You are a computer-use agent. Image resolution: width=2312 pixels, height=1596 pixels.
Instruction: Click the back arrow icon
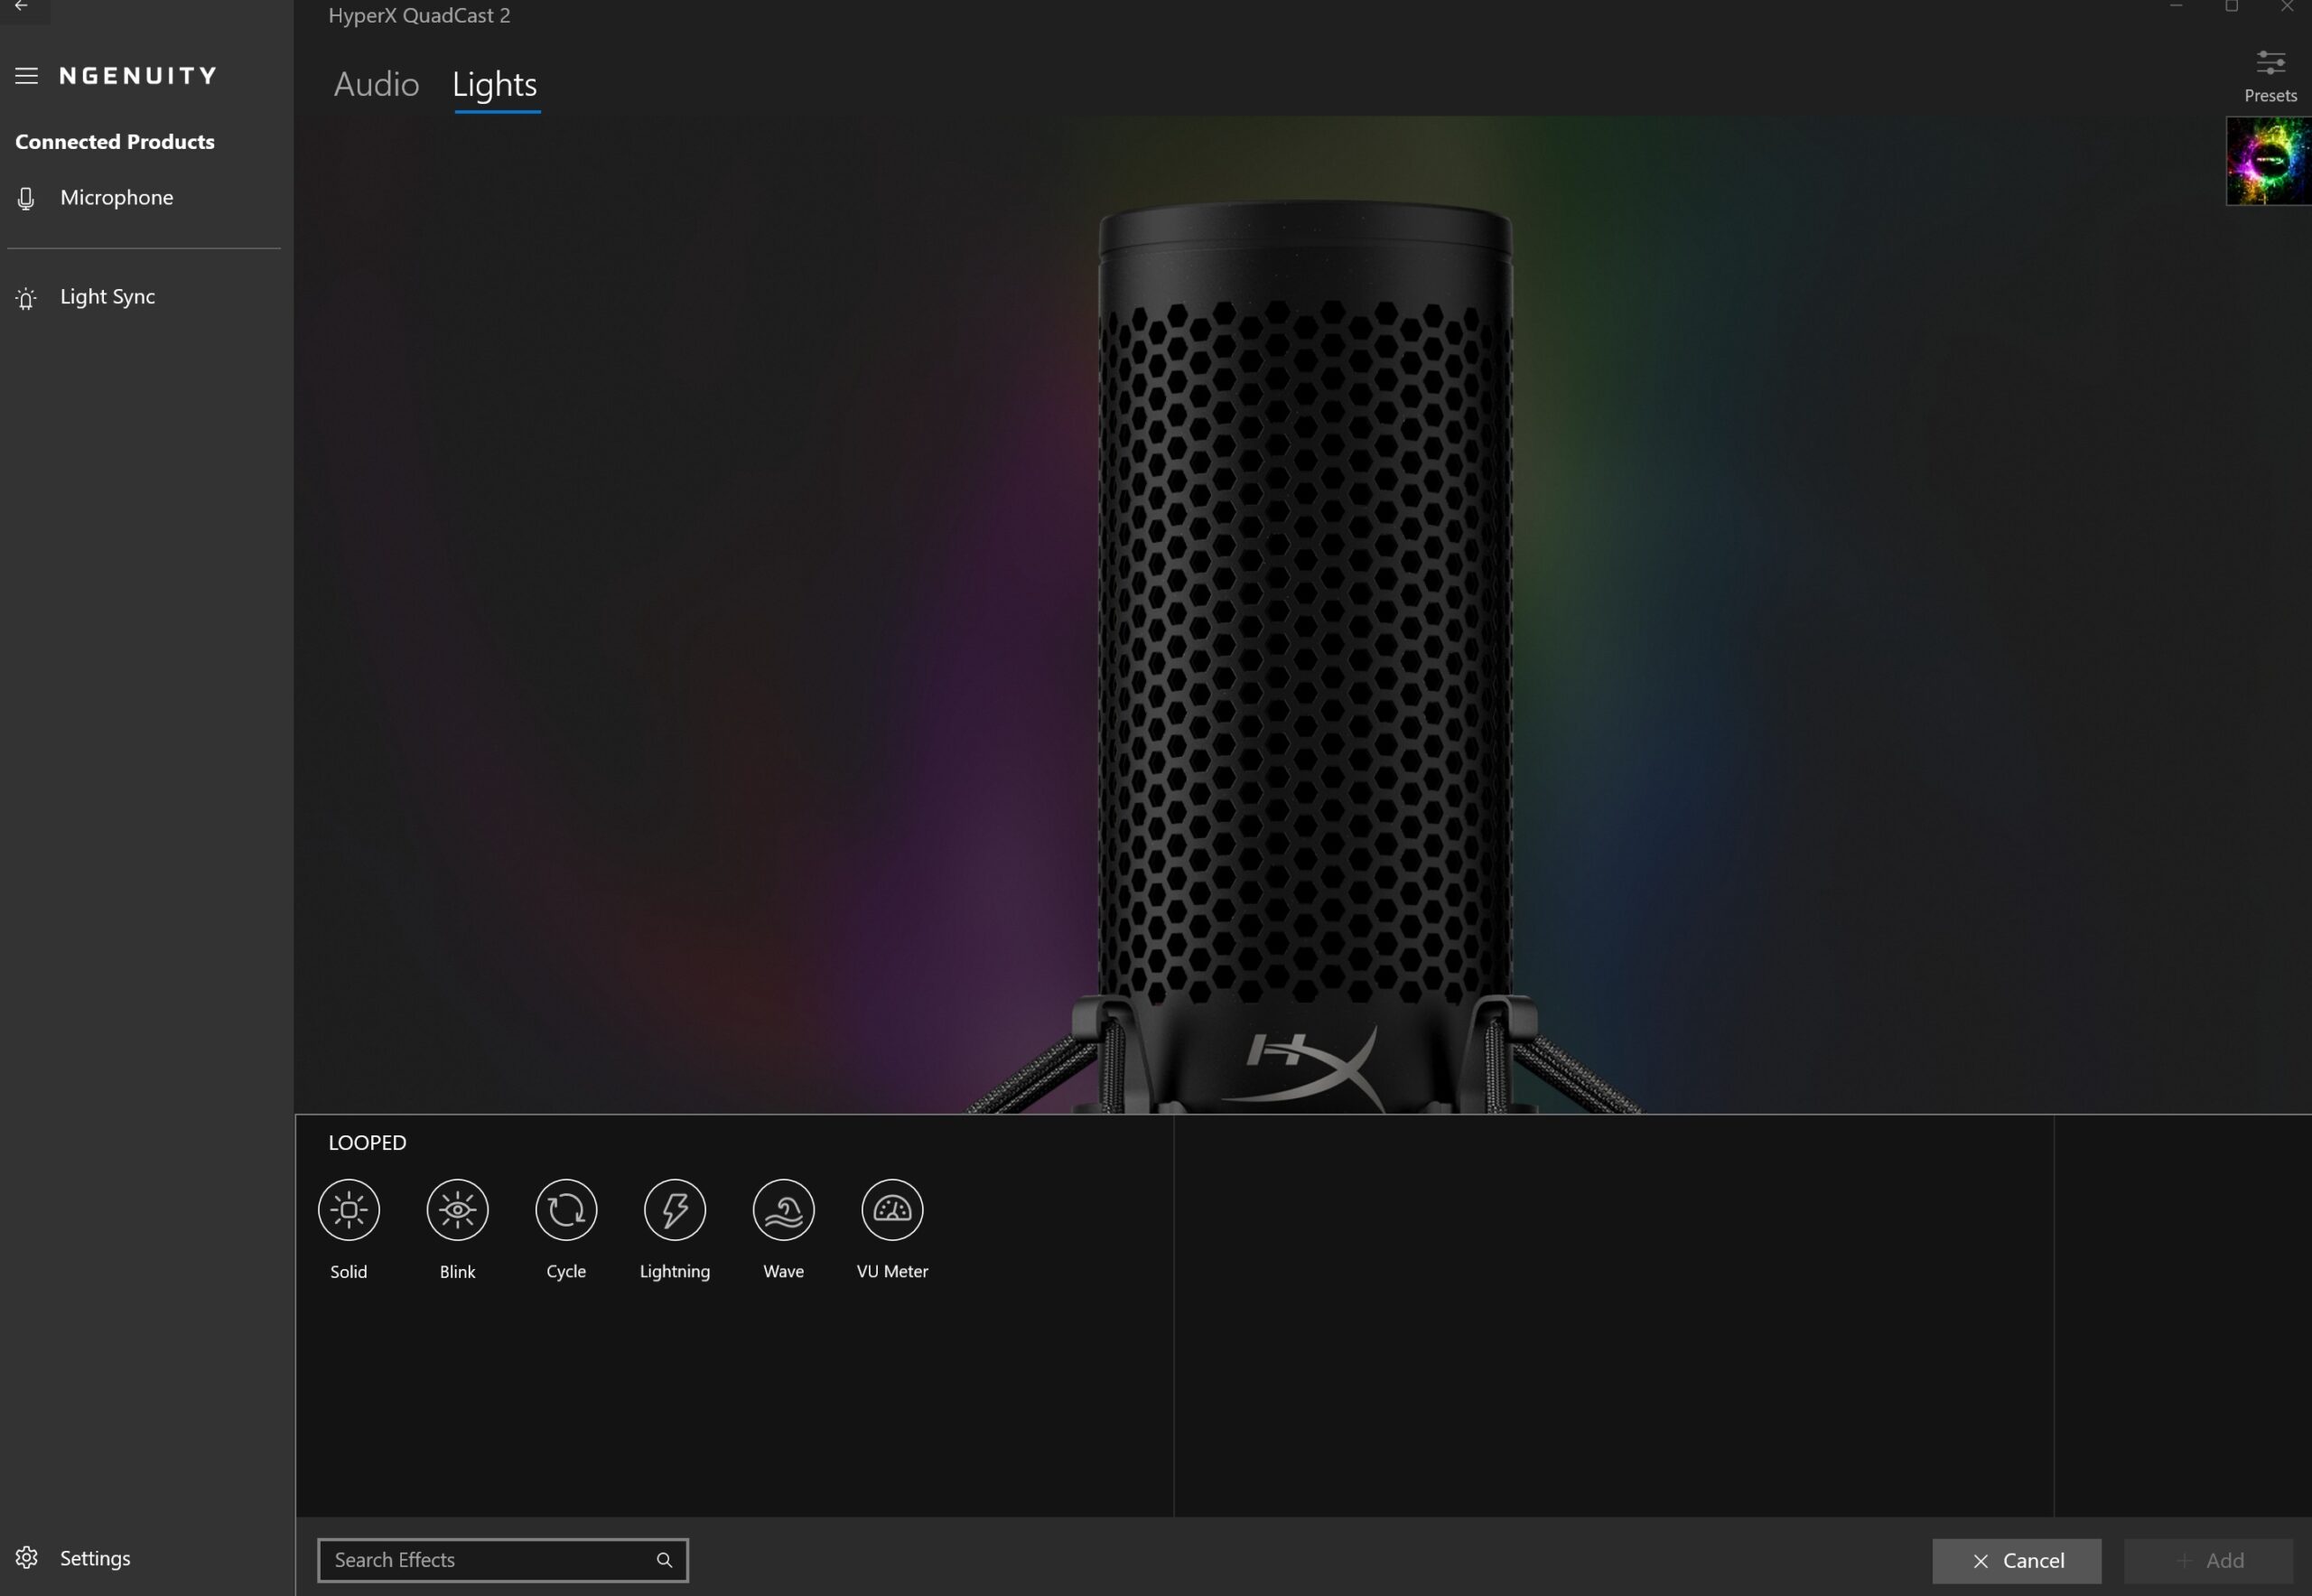coord(21,6)
